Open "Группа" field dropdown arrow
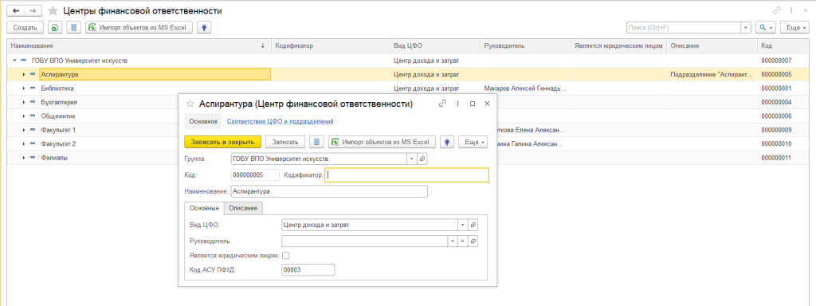The image size is (816, 306). click(411, 159)
